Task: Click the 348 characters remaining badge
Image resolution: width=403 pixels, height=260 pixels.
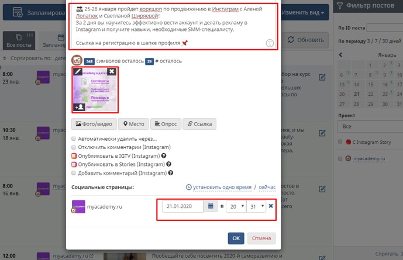Action: coord(89,61)
